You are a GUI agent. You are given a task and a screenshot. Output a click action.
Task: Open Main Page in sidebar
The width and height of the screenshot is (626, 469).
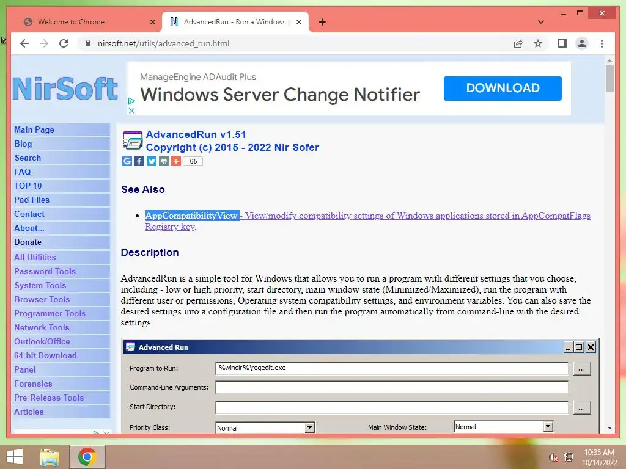pos(34,129)
